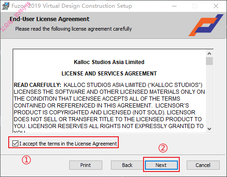Click the 'Fuzor 2019 Virtual Design Construction Setup' title
Screen dimensions: 227x177
pyautogui.click(x=72, y=6)
